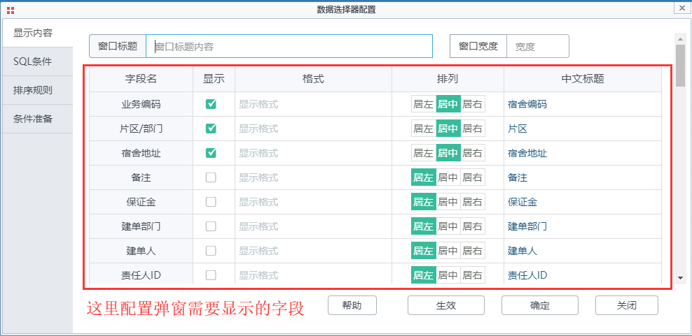Set 业务编码 alignment to 居左

pyautogui.click(x=423, y=104)
